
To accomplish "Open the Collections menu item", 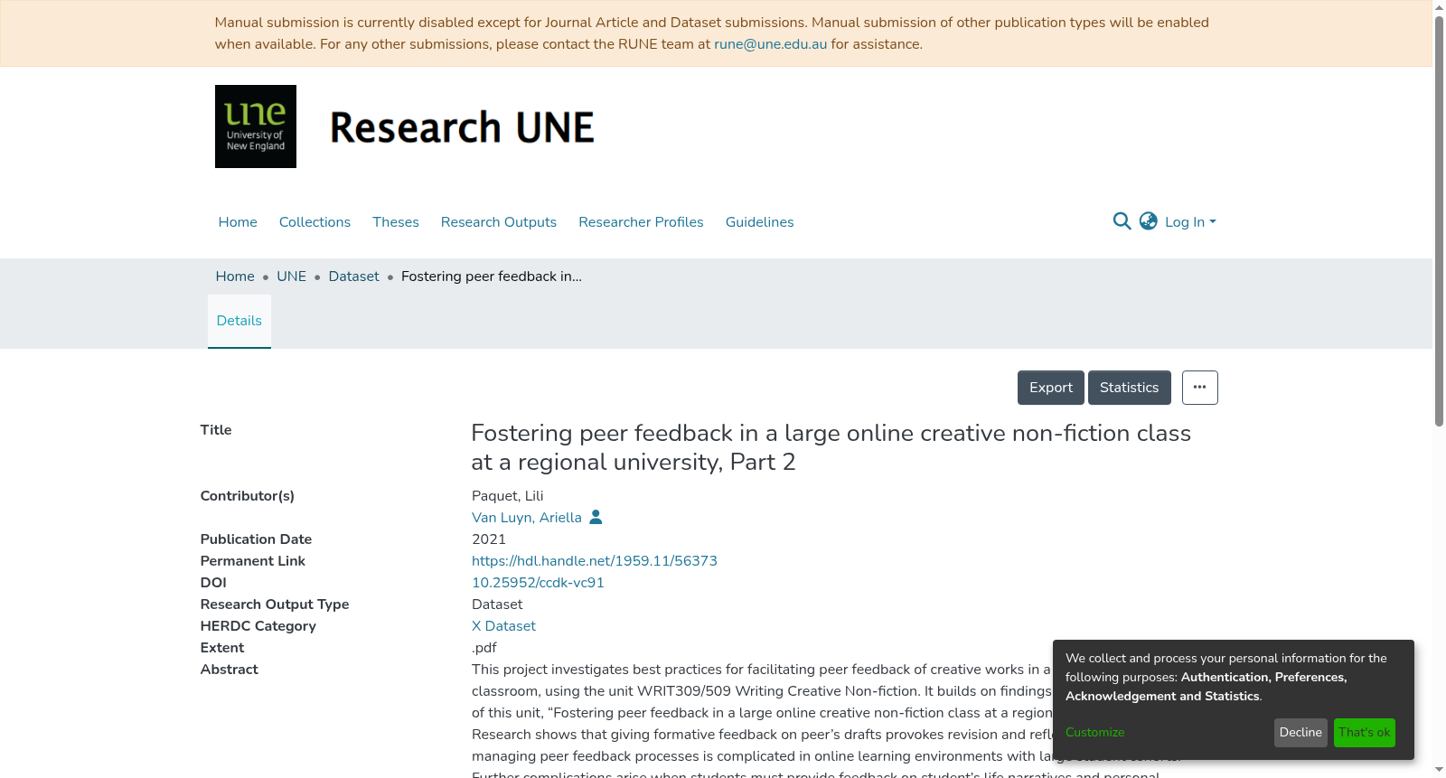I will click(315, 222).
